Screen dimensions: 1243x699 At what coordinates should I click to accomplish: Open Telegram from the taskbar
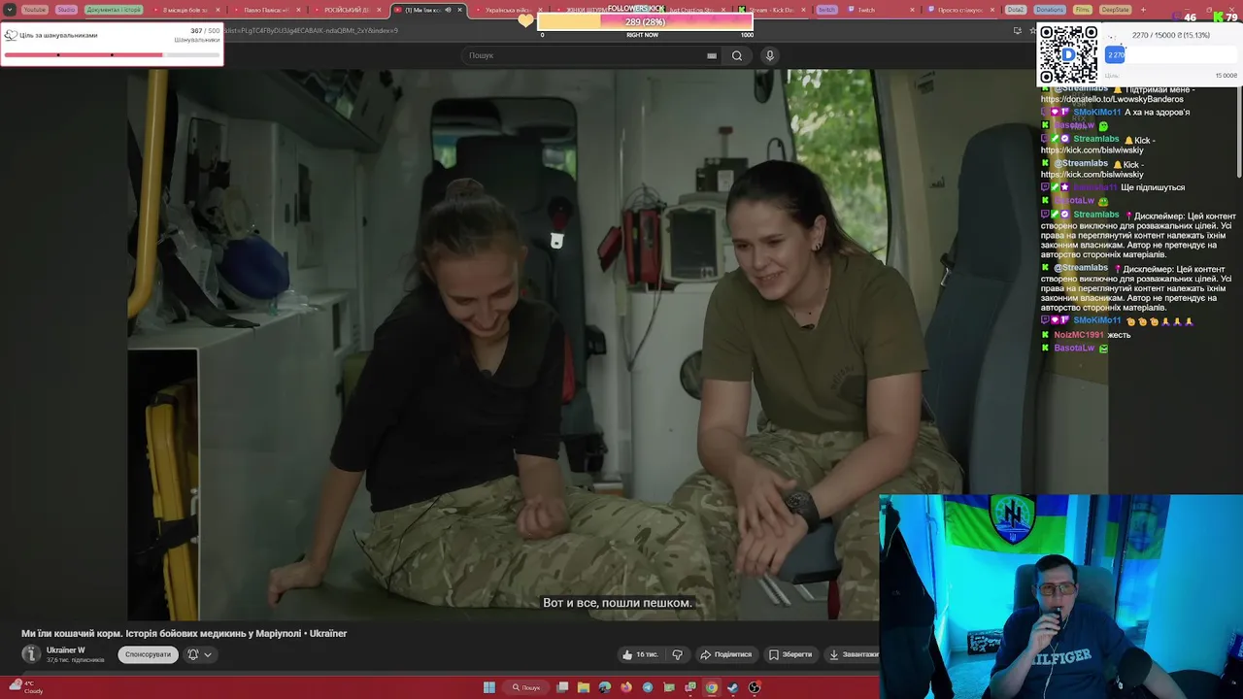pos(648,687)
